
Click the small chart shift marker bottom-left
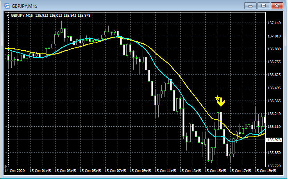point(6,166)
